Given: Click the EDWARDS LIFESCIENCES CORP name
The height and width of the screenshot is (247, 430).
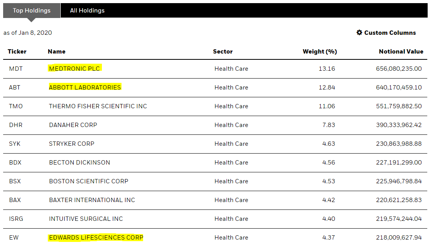Looking at the screenshot, I should (x=96, y=238).
